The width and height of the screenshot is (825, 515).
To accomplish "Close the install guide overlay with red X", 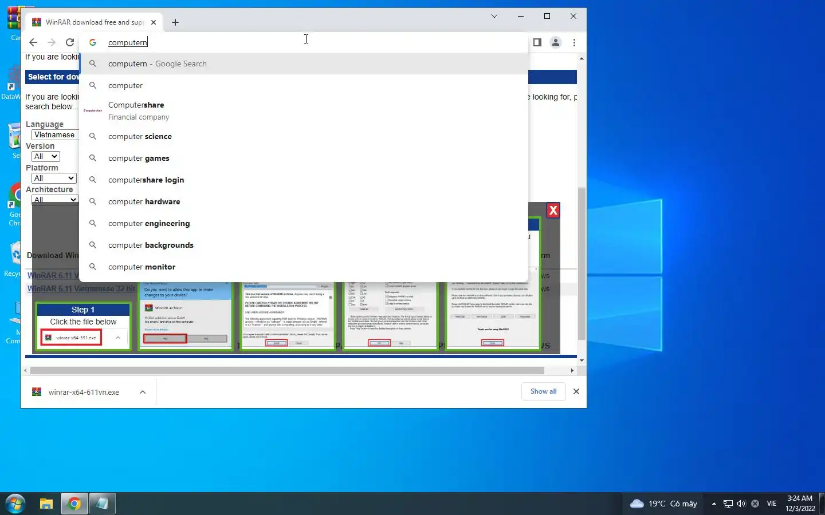I will point(553,210).
